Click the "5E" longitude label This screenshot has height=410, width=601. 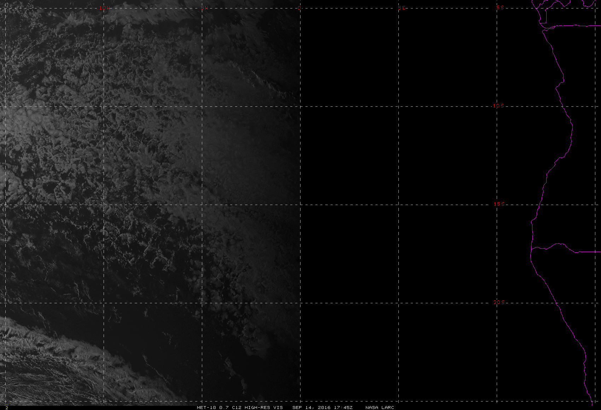tap(402, 8)
